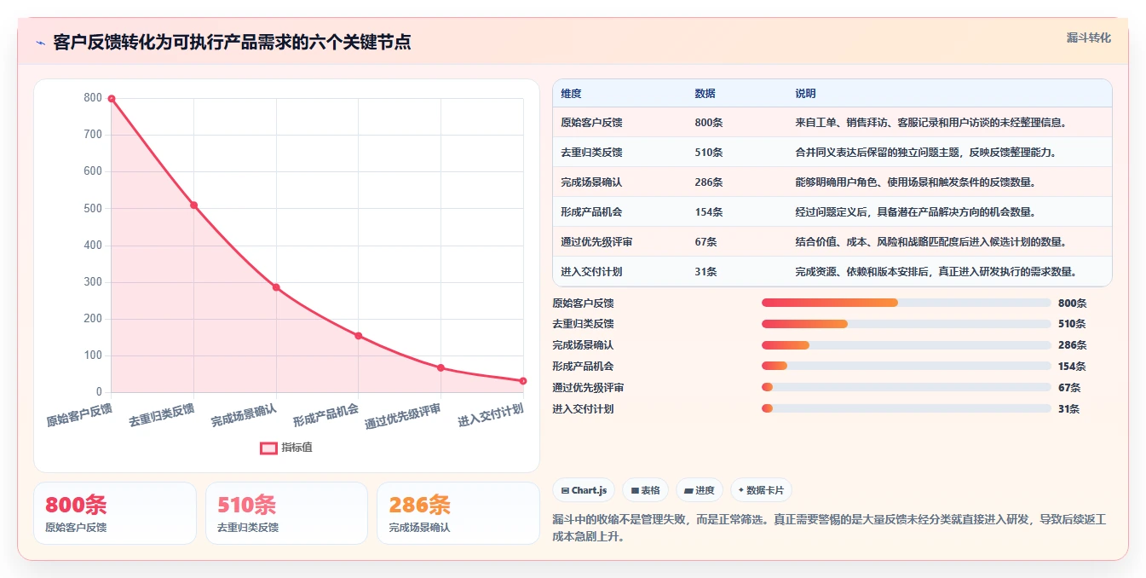
Task: Click the 漏斗转化 tag in header
Action: coord(1088,38)
